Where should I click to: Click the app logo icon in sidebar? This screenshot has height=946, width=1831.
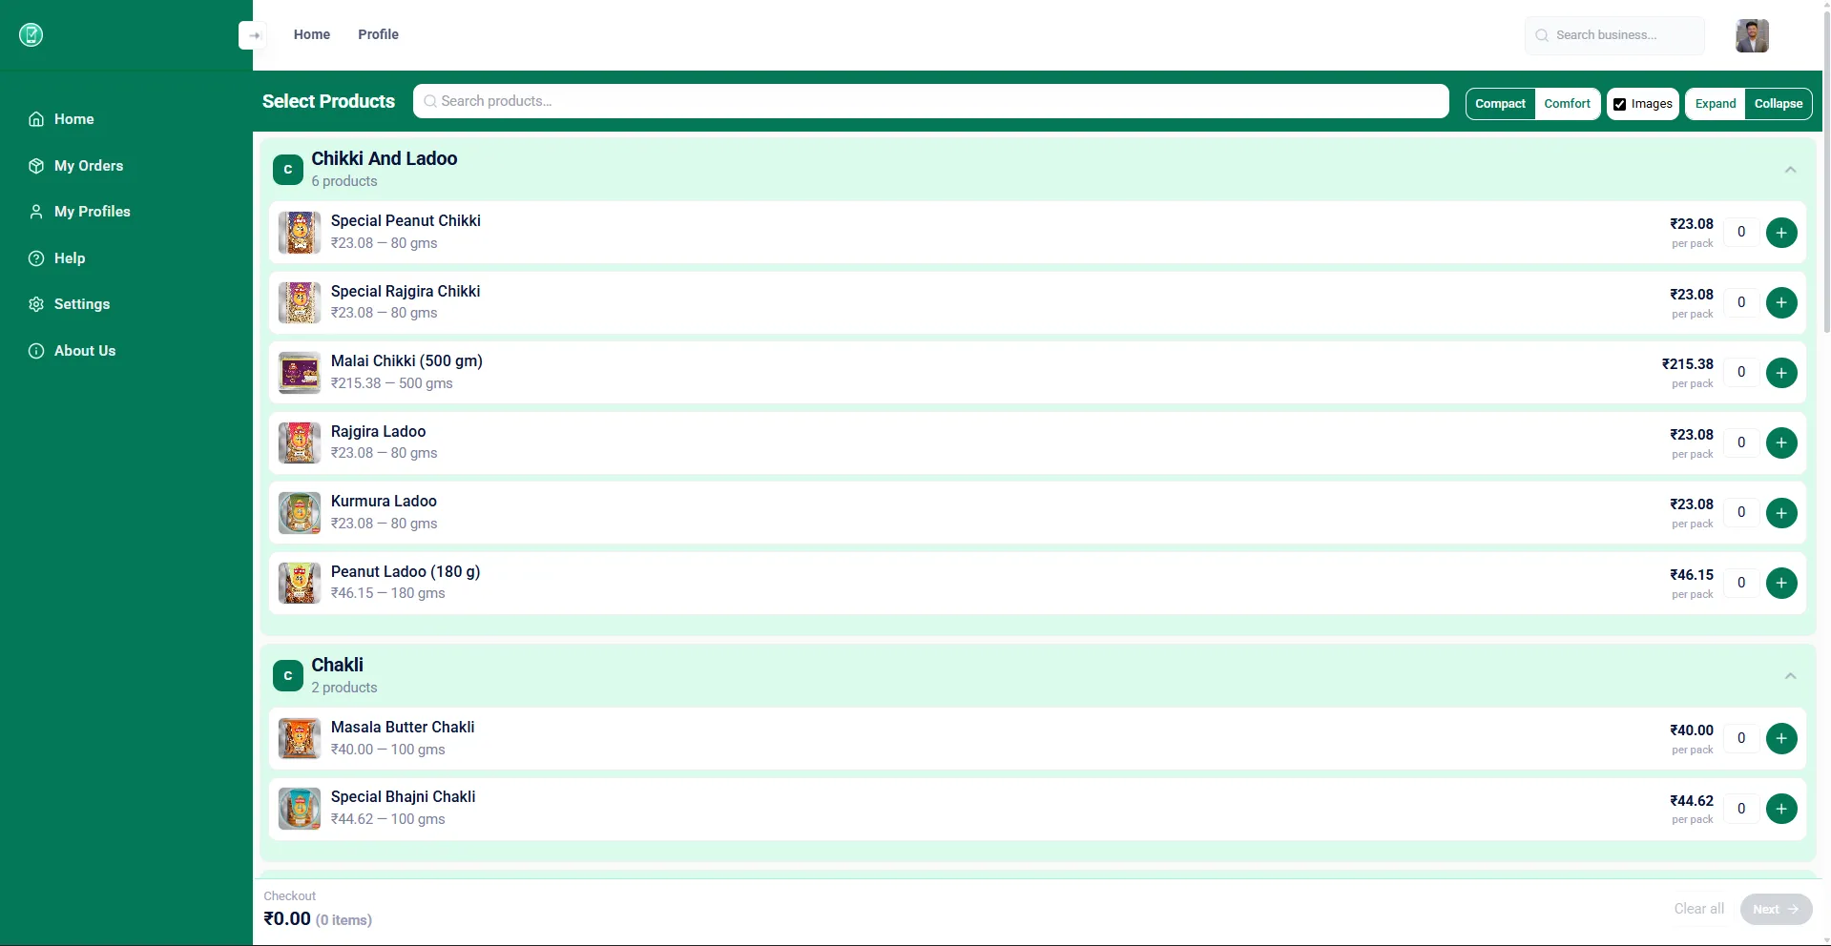coord(31,35)
